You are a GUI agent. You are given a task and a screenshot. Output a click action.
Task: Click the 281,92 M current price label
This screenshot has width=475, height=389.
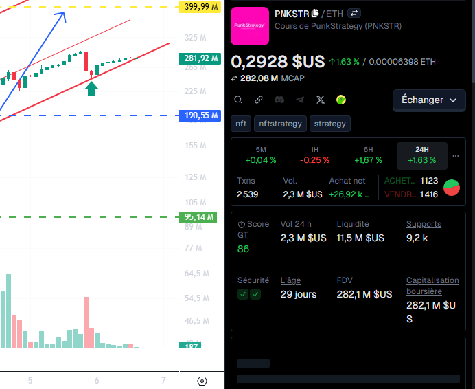(x=200, y=58)
